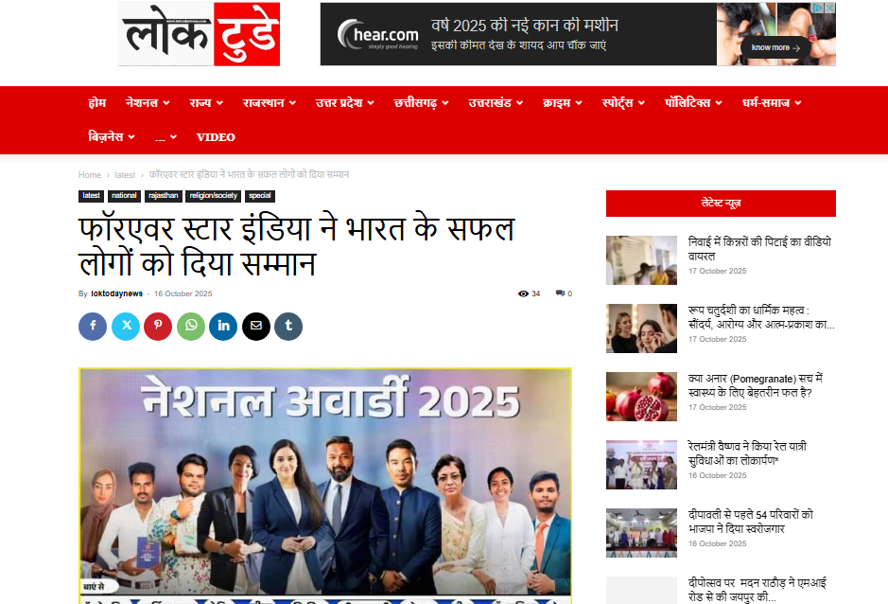
Task: Click know more button in ad
Action: pyautogui.click(x=775, y=47)
